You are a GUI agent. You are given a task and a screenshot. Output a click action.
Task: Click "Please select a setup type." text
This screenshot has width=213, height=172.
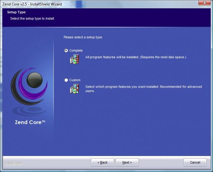(83, 37)
